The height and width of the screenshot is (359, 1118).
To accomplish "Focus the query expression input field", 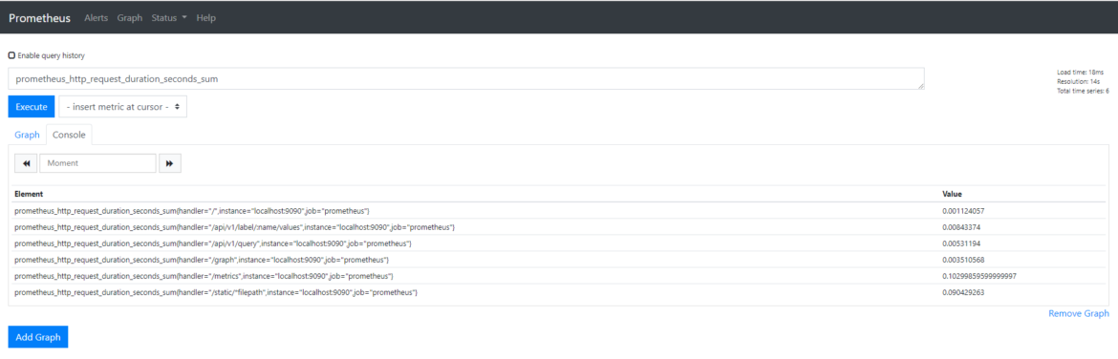I will tap(466, 79).
